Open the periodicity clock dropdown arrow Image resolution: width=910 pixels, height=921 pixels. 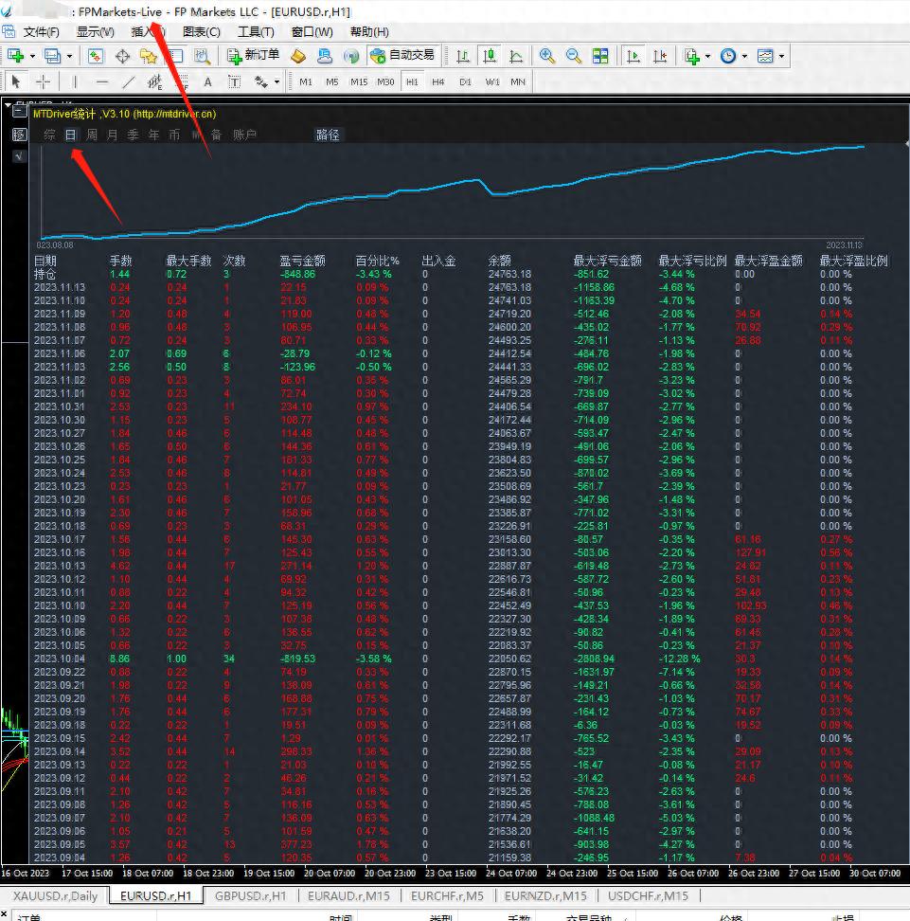(744, 57)
